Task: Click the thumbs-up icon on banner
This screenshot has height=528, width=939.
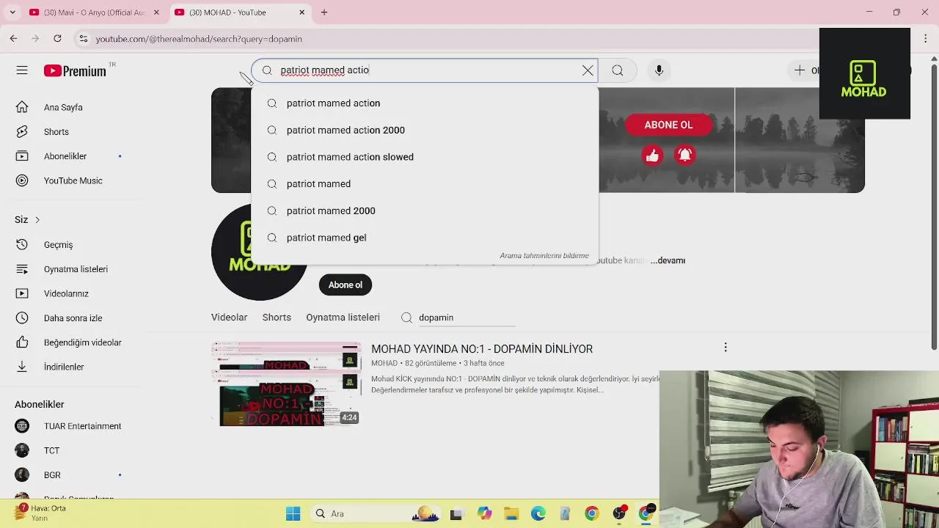Action: click(x=652, y=155)
